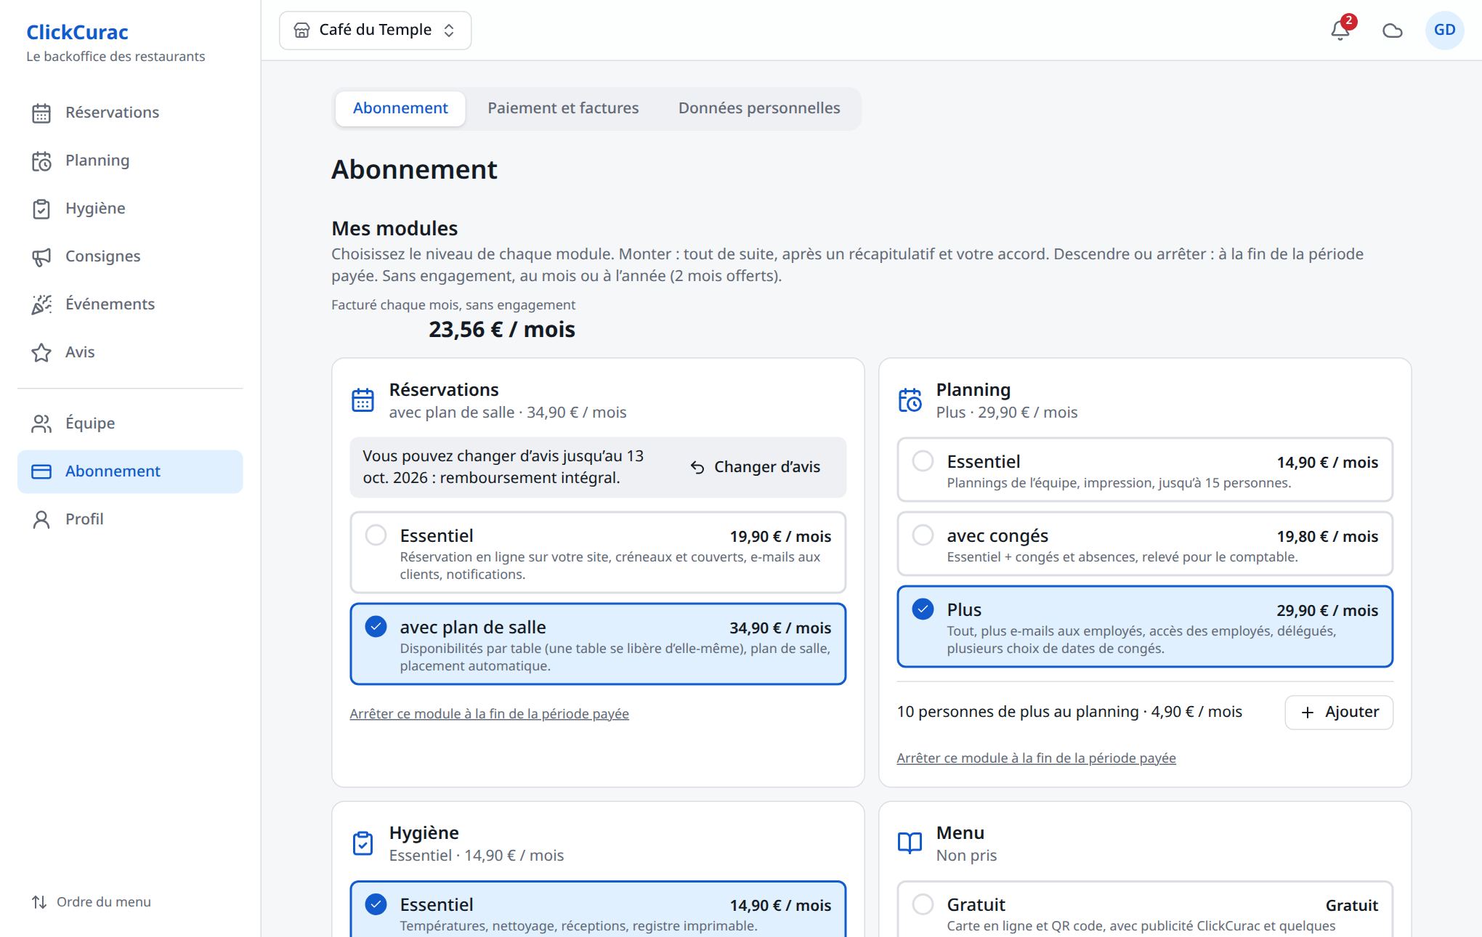Click the Avis star icon in sidebar
Screen dimensions: 1482x937
41,353
